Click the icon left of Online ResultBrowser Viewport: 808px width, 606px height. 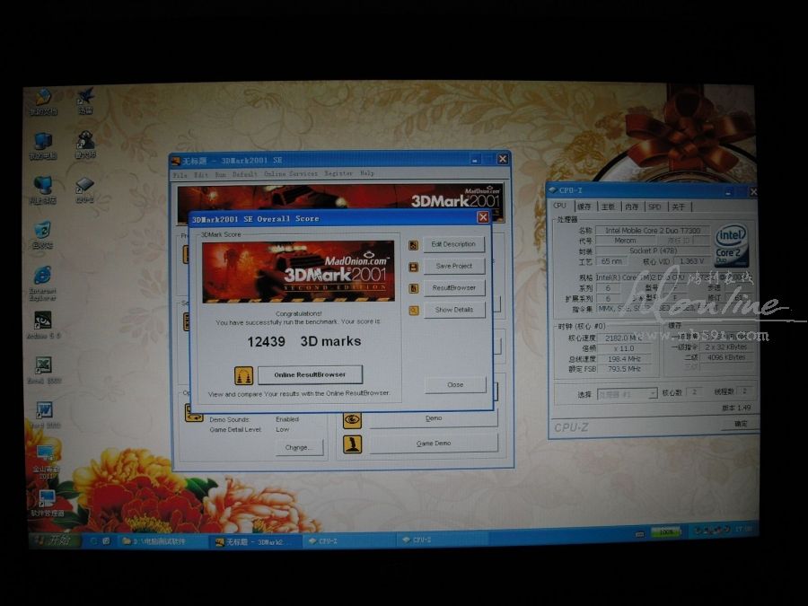tap(243, 375)
